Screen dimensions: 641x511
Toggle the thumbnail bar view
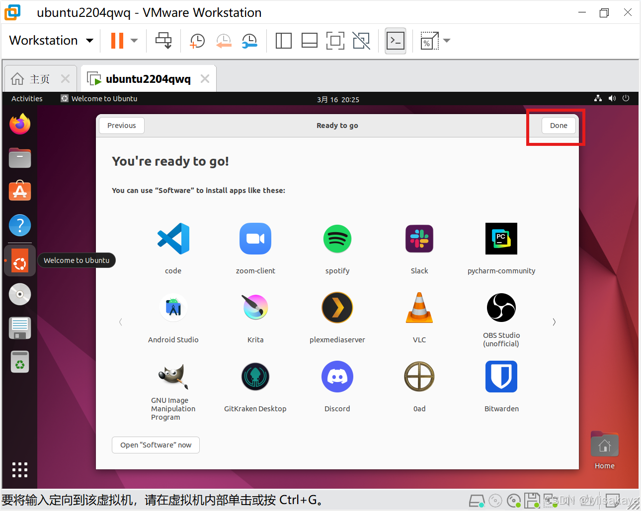[310, 41]
